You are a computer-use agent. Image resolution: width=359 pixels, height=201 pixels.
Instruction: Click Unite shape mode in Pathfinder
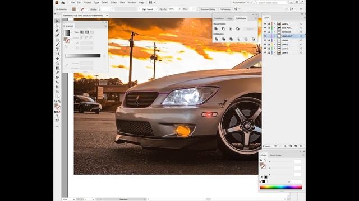pyautogui.click(x=216, y=28)
